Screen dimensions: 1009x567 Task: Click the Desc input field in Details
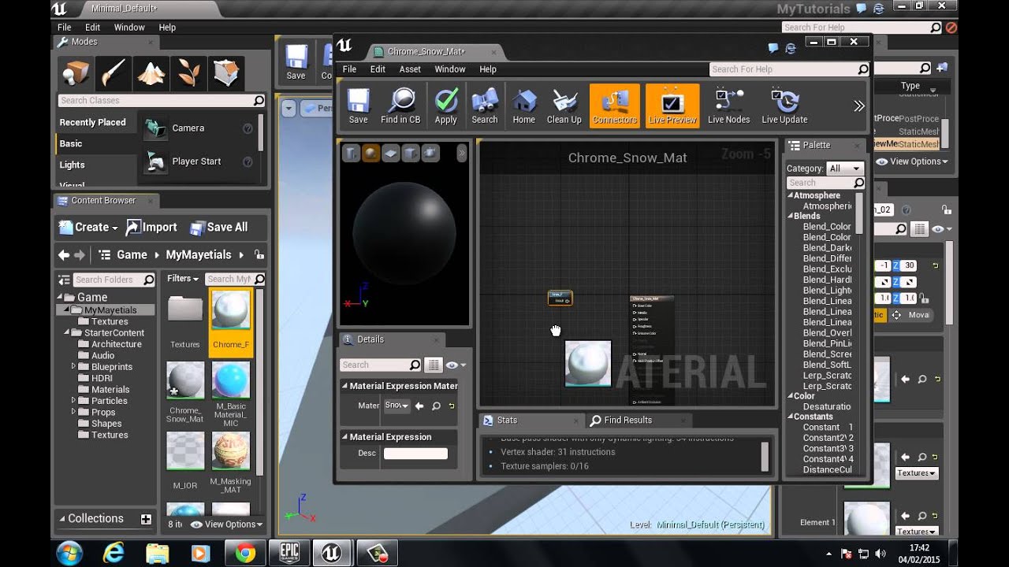click(x=415, y=454)
